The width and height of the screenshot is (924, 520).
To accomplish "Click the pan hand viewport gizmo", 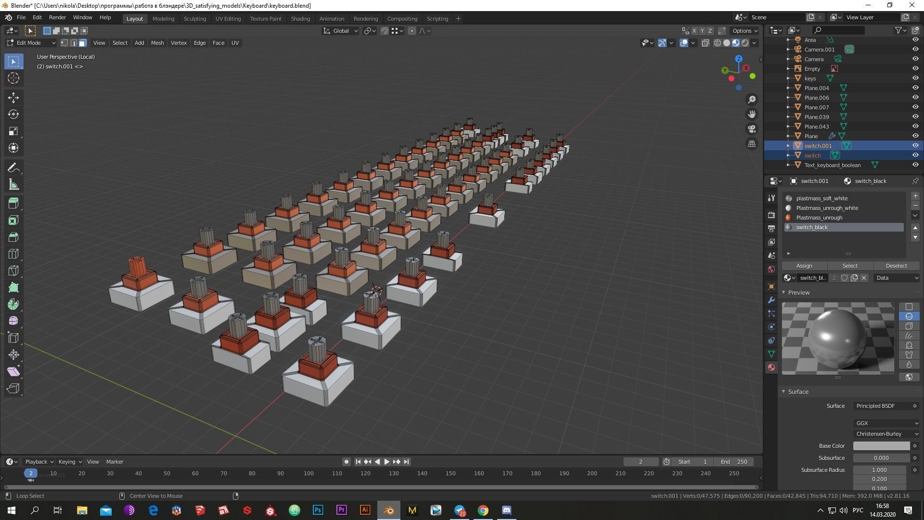I will 752,115.
